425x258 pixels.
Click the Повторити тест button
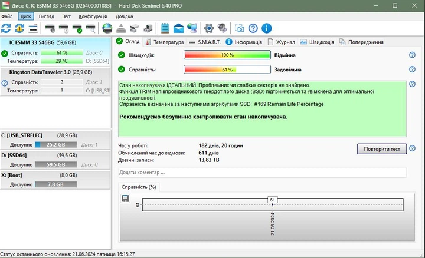pos(382,149)
